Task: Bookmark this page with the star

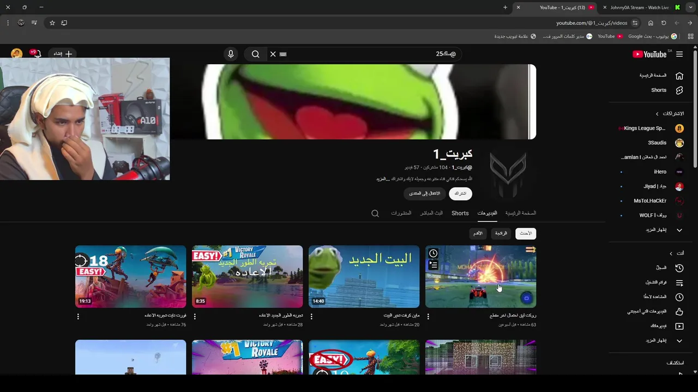Action: pyautogui.click(x=52, y=23)
